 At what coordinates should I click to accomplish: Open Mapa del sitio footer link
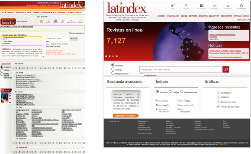[114, 121]
